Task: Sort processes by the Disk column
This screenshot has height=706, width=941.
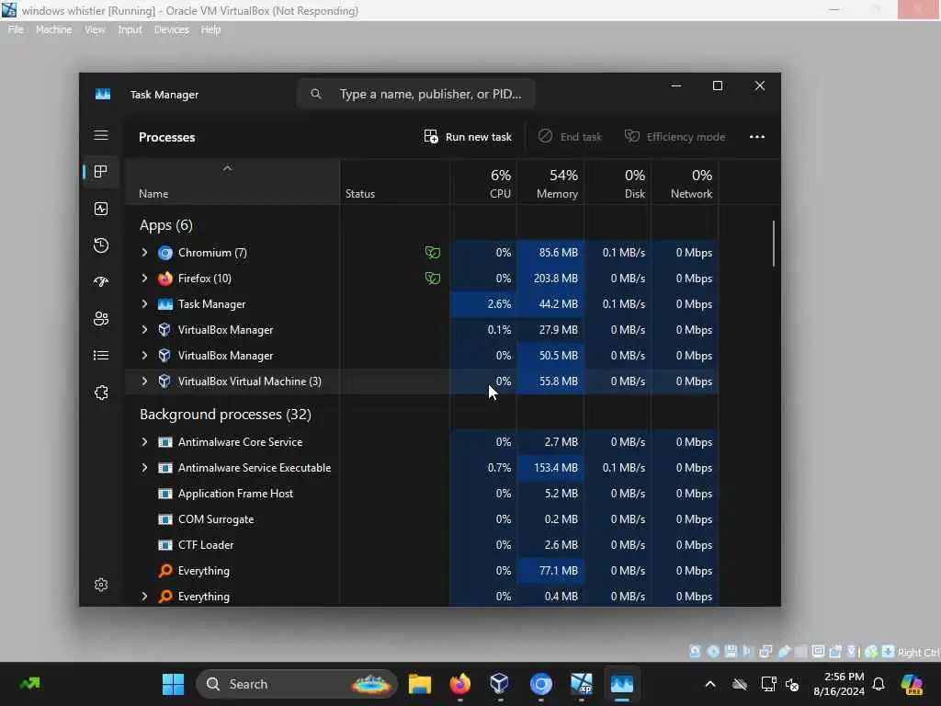Action: tap(618, 183)
